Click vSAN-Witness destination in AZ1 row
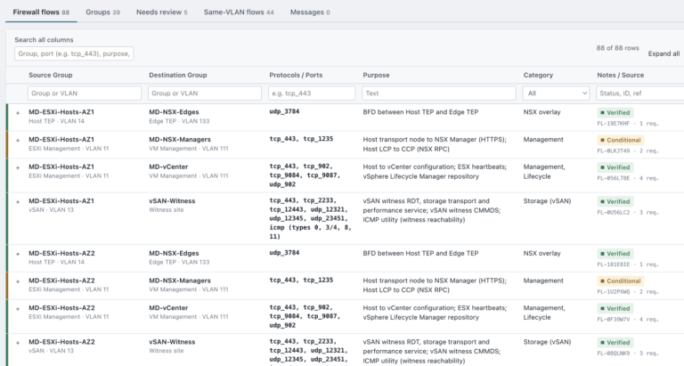The width and height of the screenshot is (684, 366). (x=172, y=201)
